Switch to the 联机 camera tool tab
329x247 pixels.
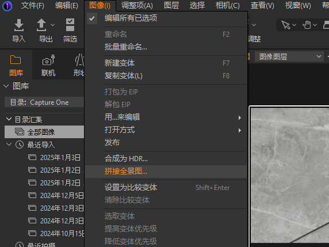pyautogui.click(x=48, y=64)
